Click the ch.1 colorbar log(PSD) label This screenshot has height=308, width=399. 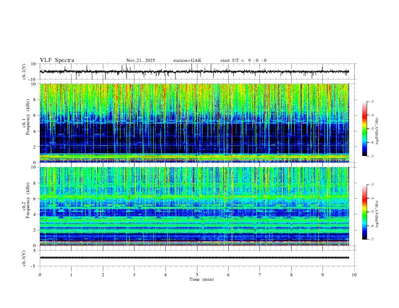pos(377,131)
